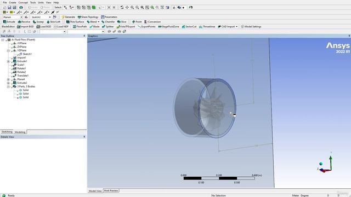Image resolution: width=351 pixels, height=197 pixels.
Task: Click the Rotate view tool icon
Action: (122, 7)
